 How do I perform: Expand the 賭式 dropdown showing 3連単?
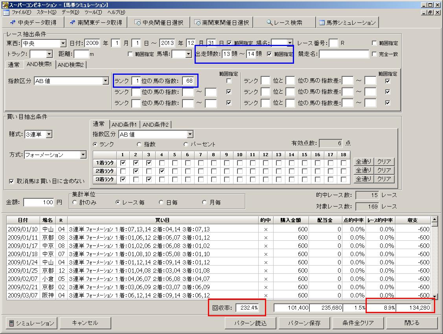pos(49,134)
